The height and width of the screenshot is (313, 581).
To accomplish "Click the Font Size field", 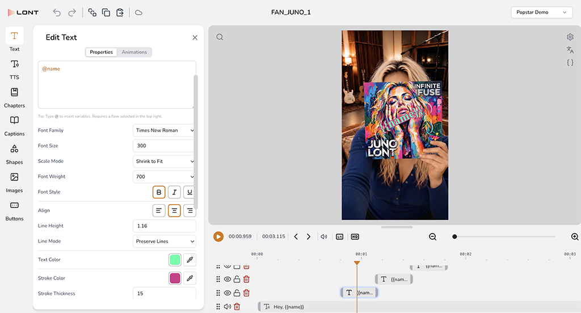I will [164, 146].
